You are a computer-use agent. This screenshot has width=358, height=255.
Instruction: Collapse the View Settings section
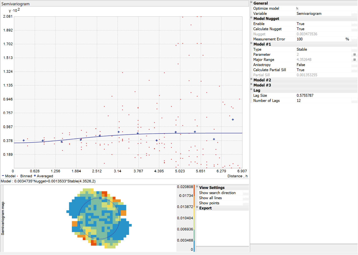(197, 188)
